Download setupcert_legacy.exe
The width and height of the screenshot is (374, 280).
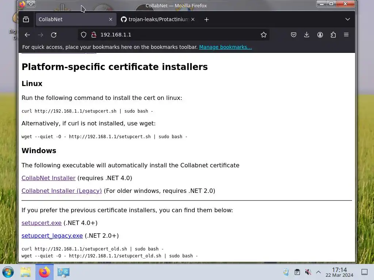[52, 236]
